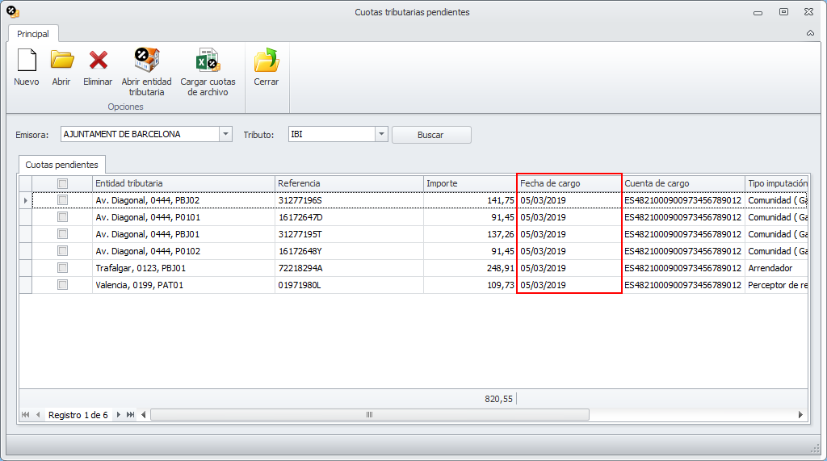Load quotas with Cargar cuotas de archivo

[208, 61]
